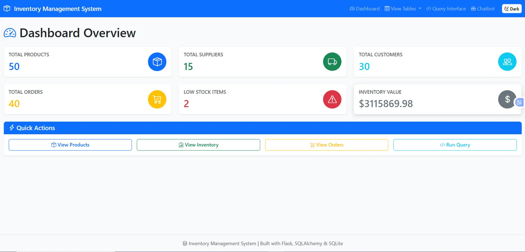
Task: Click the translate floating icon at right edge
Action: (519, 103)
